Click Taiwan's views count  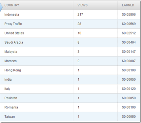click(x=78, y=116)
